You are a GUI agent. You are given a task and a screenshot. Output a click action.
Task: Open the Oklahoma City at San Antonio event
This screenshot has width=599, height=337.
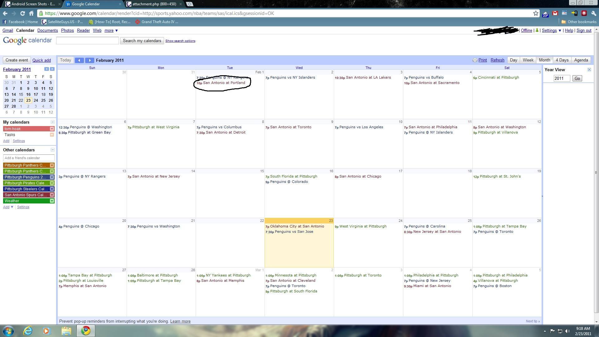pos(295,227)
